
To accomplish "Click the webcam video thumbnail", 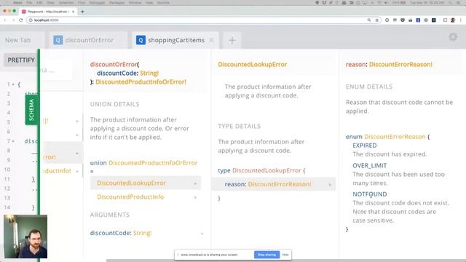I will coord(25,237).
